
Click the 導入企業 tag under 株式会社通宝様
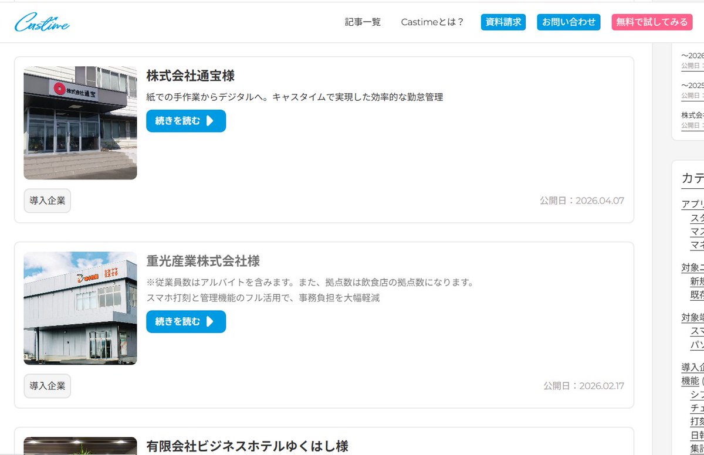click(48, 201)
